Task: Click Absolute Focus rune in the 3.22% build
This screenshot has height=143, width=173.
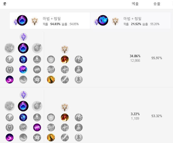Action: click(x=37, y=127)
